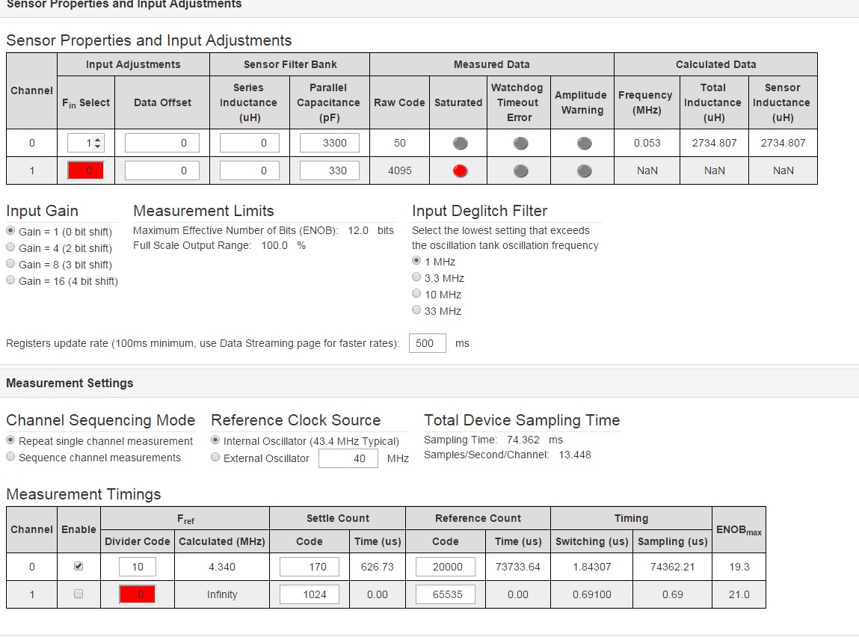Click calculated Fref value 4.340
Viewport: 859px width, 637px height.
pyautogui.click(x=222, y=567)
